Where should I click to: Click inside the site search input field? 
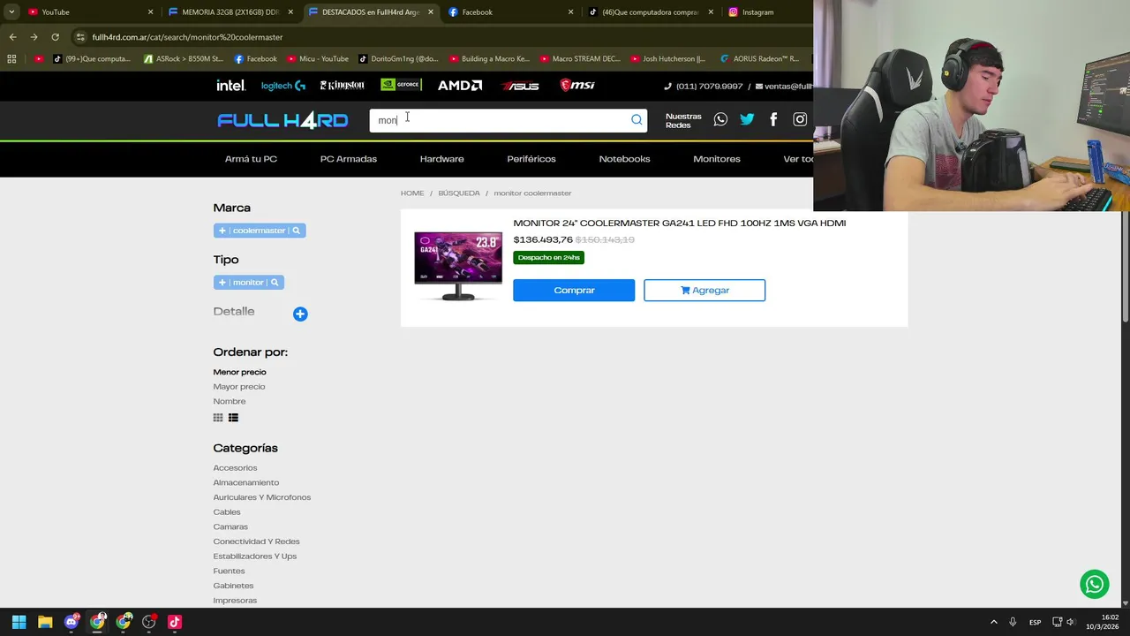point(499,120)
